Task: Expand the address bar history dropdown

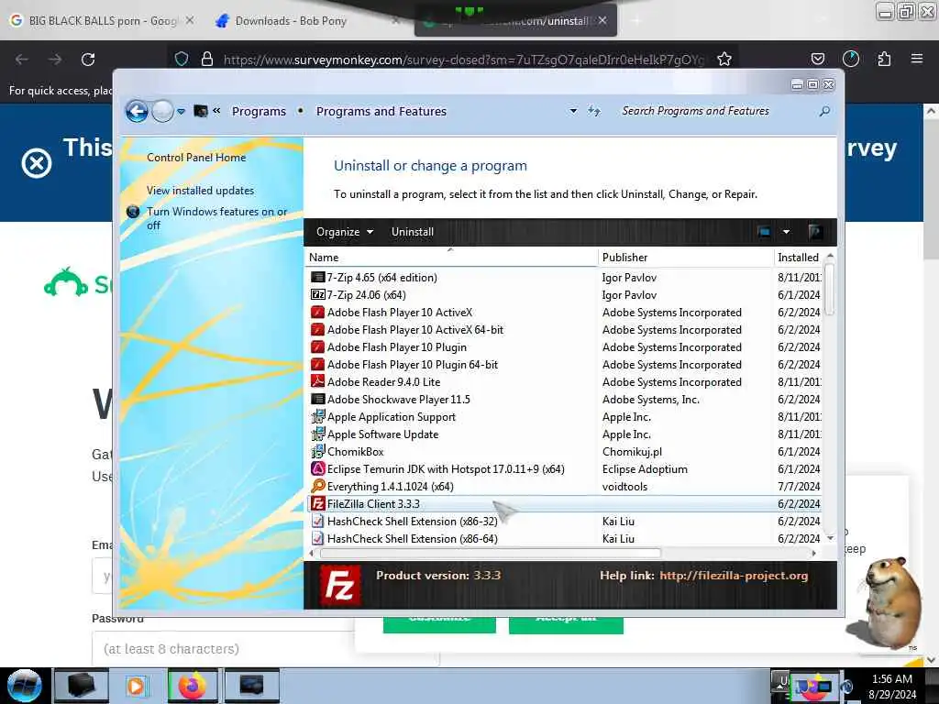Action: click(573, 111)
